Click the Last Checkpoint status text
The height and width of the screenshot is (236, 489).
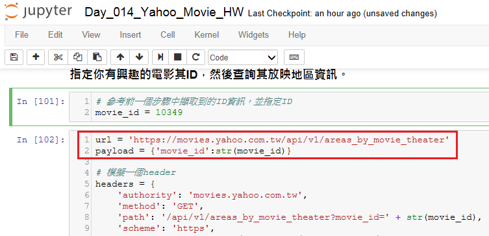pyautogui.click(x=342, y=14)
